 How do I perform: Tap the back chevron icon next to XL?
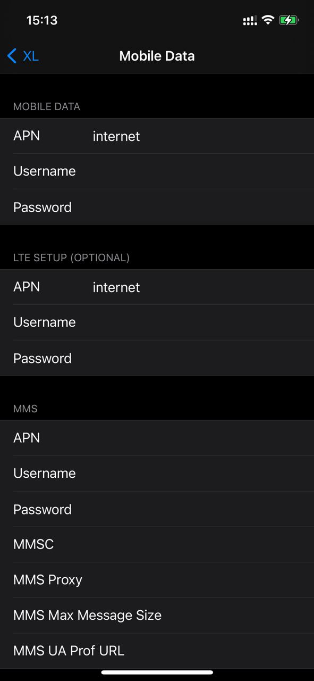(x=12, y=56)
